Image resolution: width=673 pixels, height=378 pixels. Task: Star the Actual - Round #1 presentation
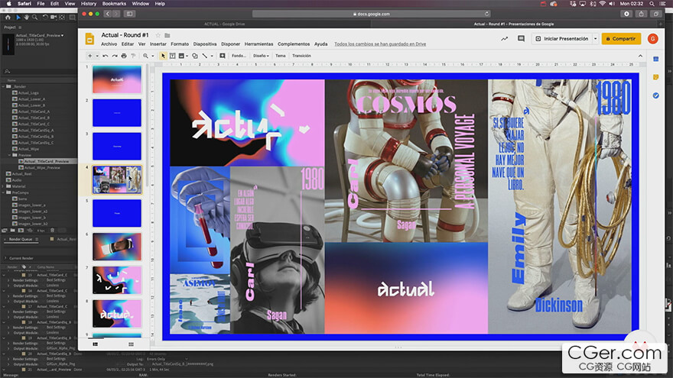158,35
